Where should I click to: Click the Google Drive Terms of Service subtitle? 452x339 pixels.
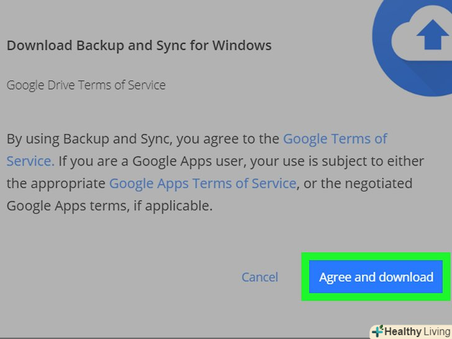(86, 84)
